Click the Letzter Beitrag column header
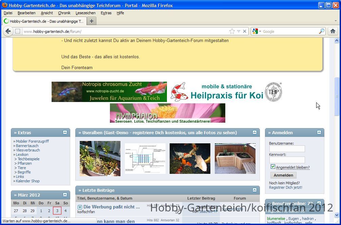341x225 pixels. click(x=201, y=198)
